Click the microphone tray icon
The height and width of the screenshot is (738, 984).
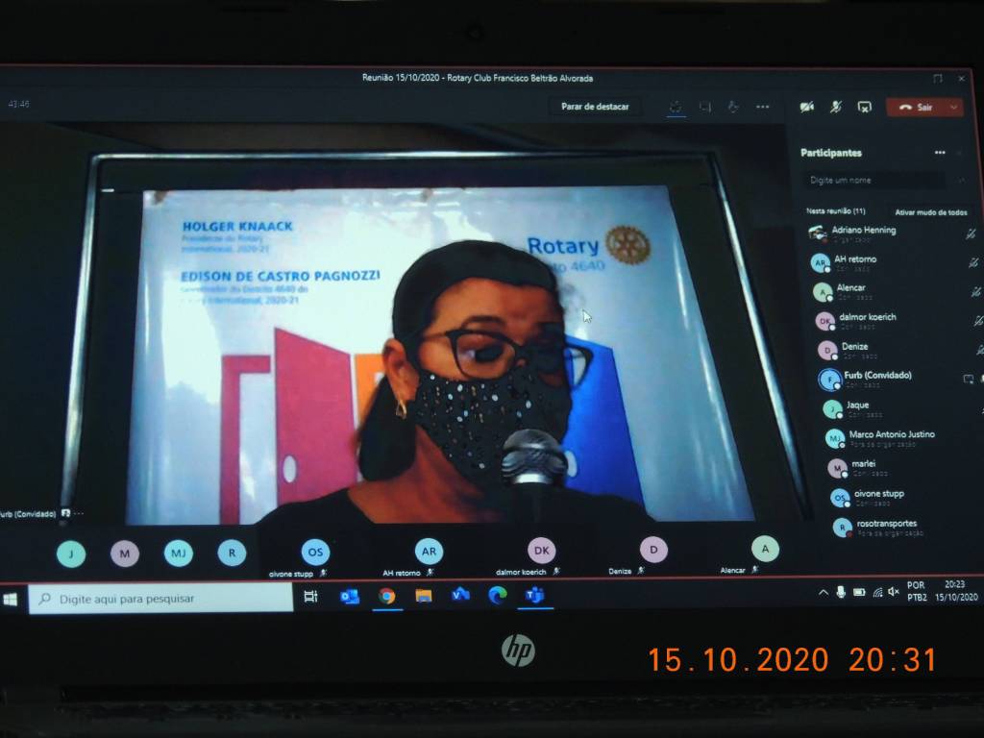841,592
